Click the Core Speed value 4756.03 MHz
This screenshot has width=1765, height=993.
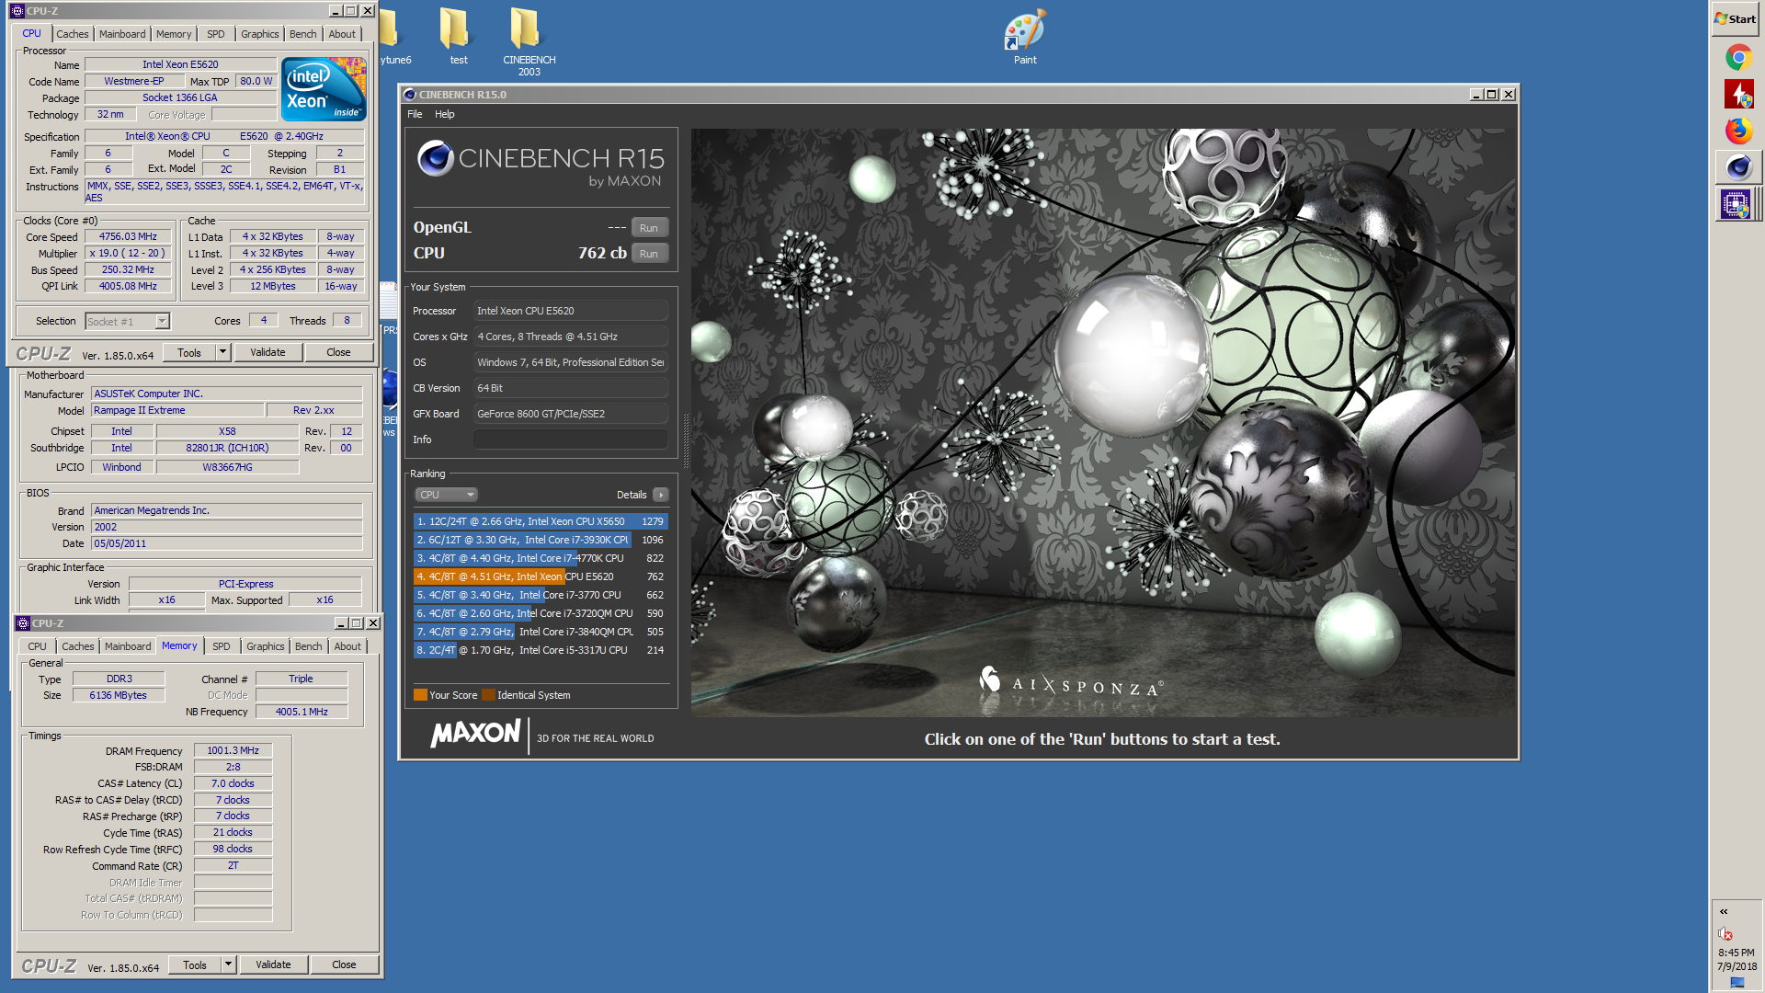pos(128,236)
